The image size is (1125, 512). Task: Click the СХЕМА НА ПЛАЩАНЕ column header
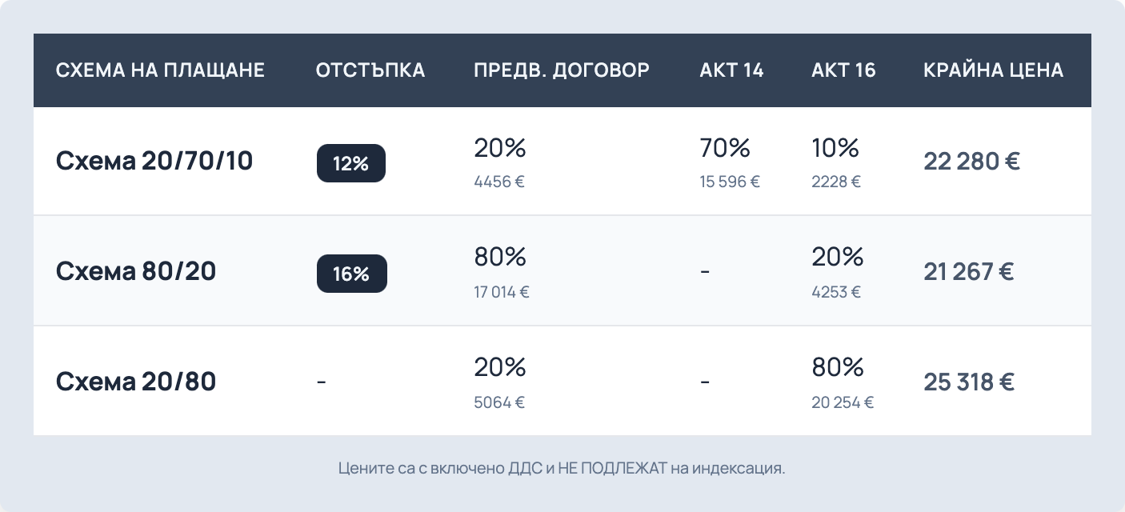click(160, 70)
